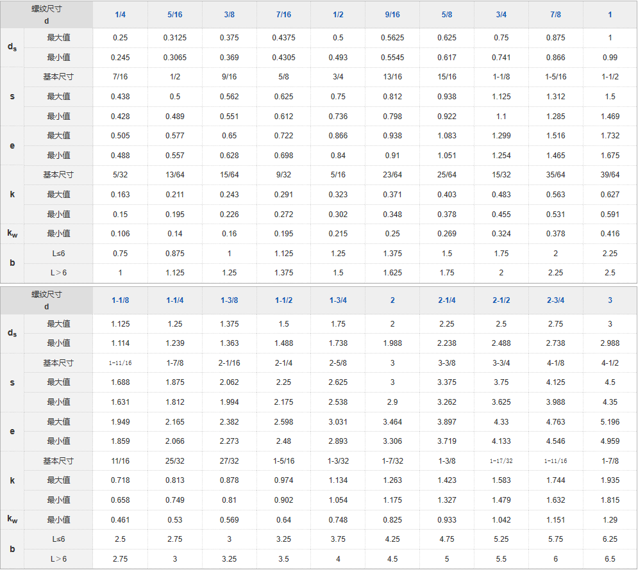The height and width of the screenshot is (570, 638).
Task: Click the 2-1/2 column header link
Action: tap(501, 300)
